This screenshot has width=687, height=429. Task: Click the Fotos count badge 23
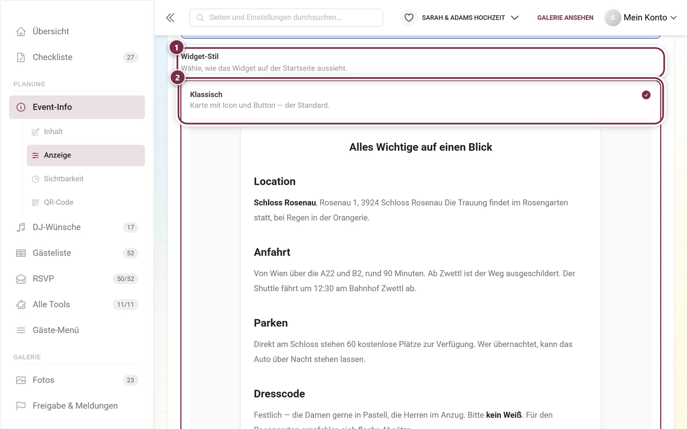tap(131, 380)
